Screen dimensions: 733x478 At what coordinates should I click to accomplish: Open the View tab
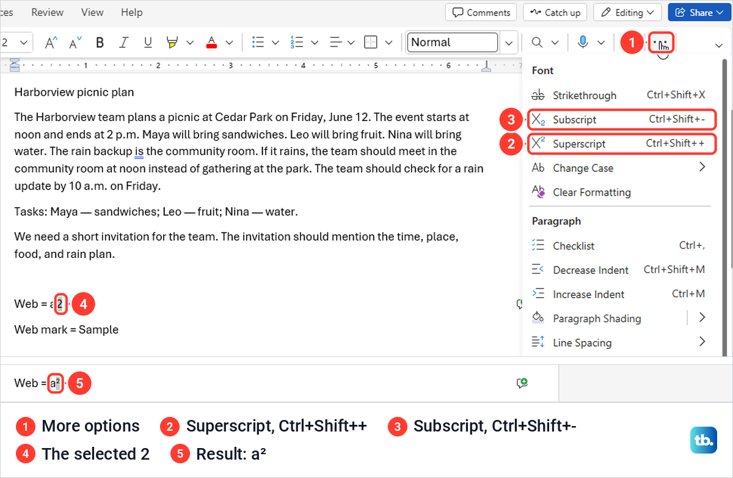pyautogui.click(x=92, y=12)
